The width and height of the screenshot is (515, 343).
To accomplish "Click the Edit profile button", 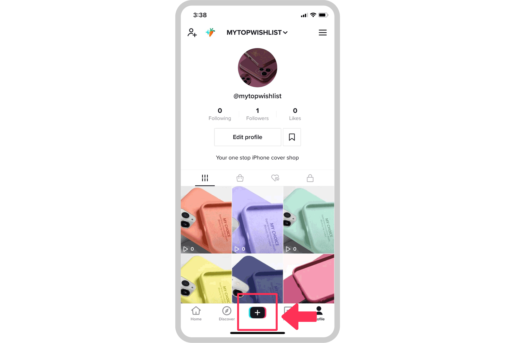I will 247,137.
